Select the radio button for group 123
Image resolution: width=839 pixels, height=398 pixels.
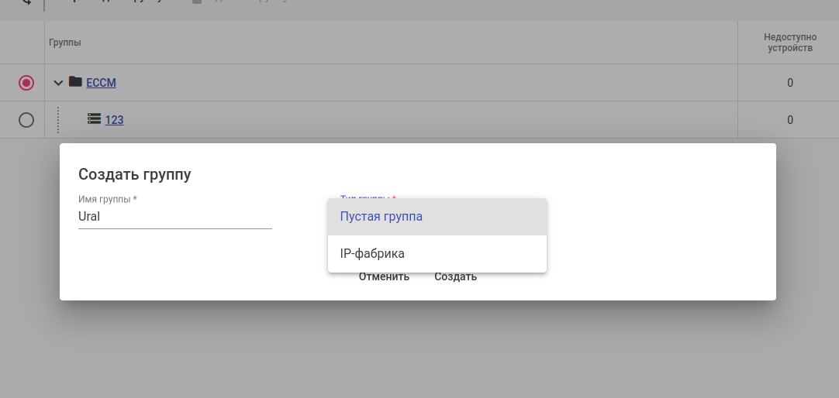[x=26, y=120]
